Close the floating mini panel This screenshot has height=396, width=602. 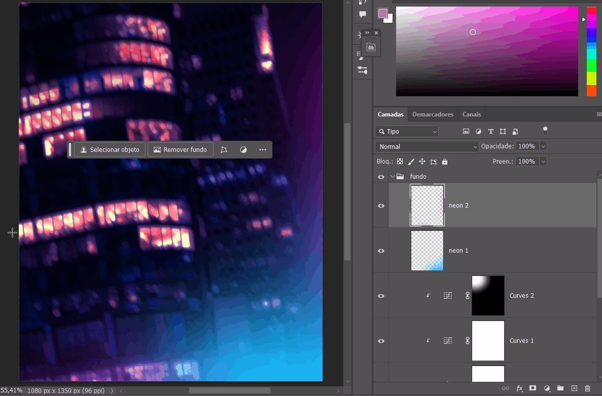[x=376, y=32]
